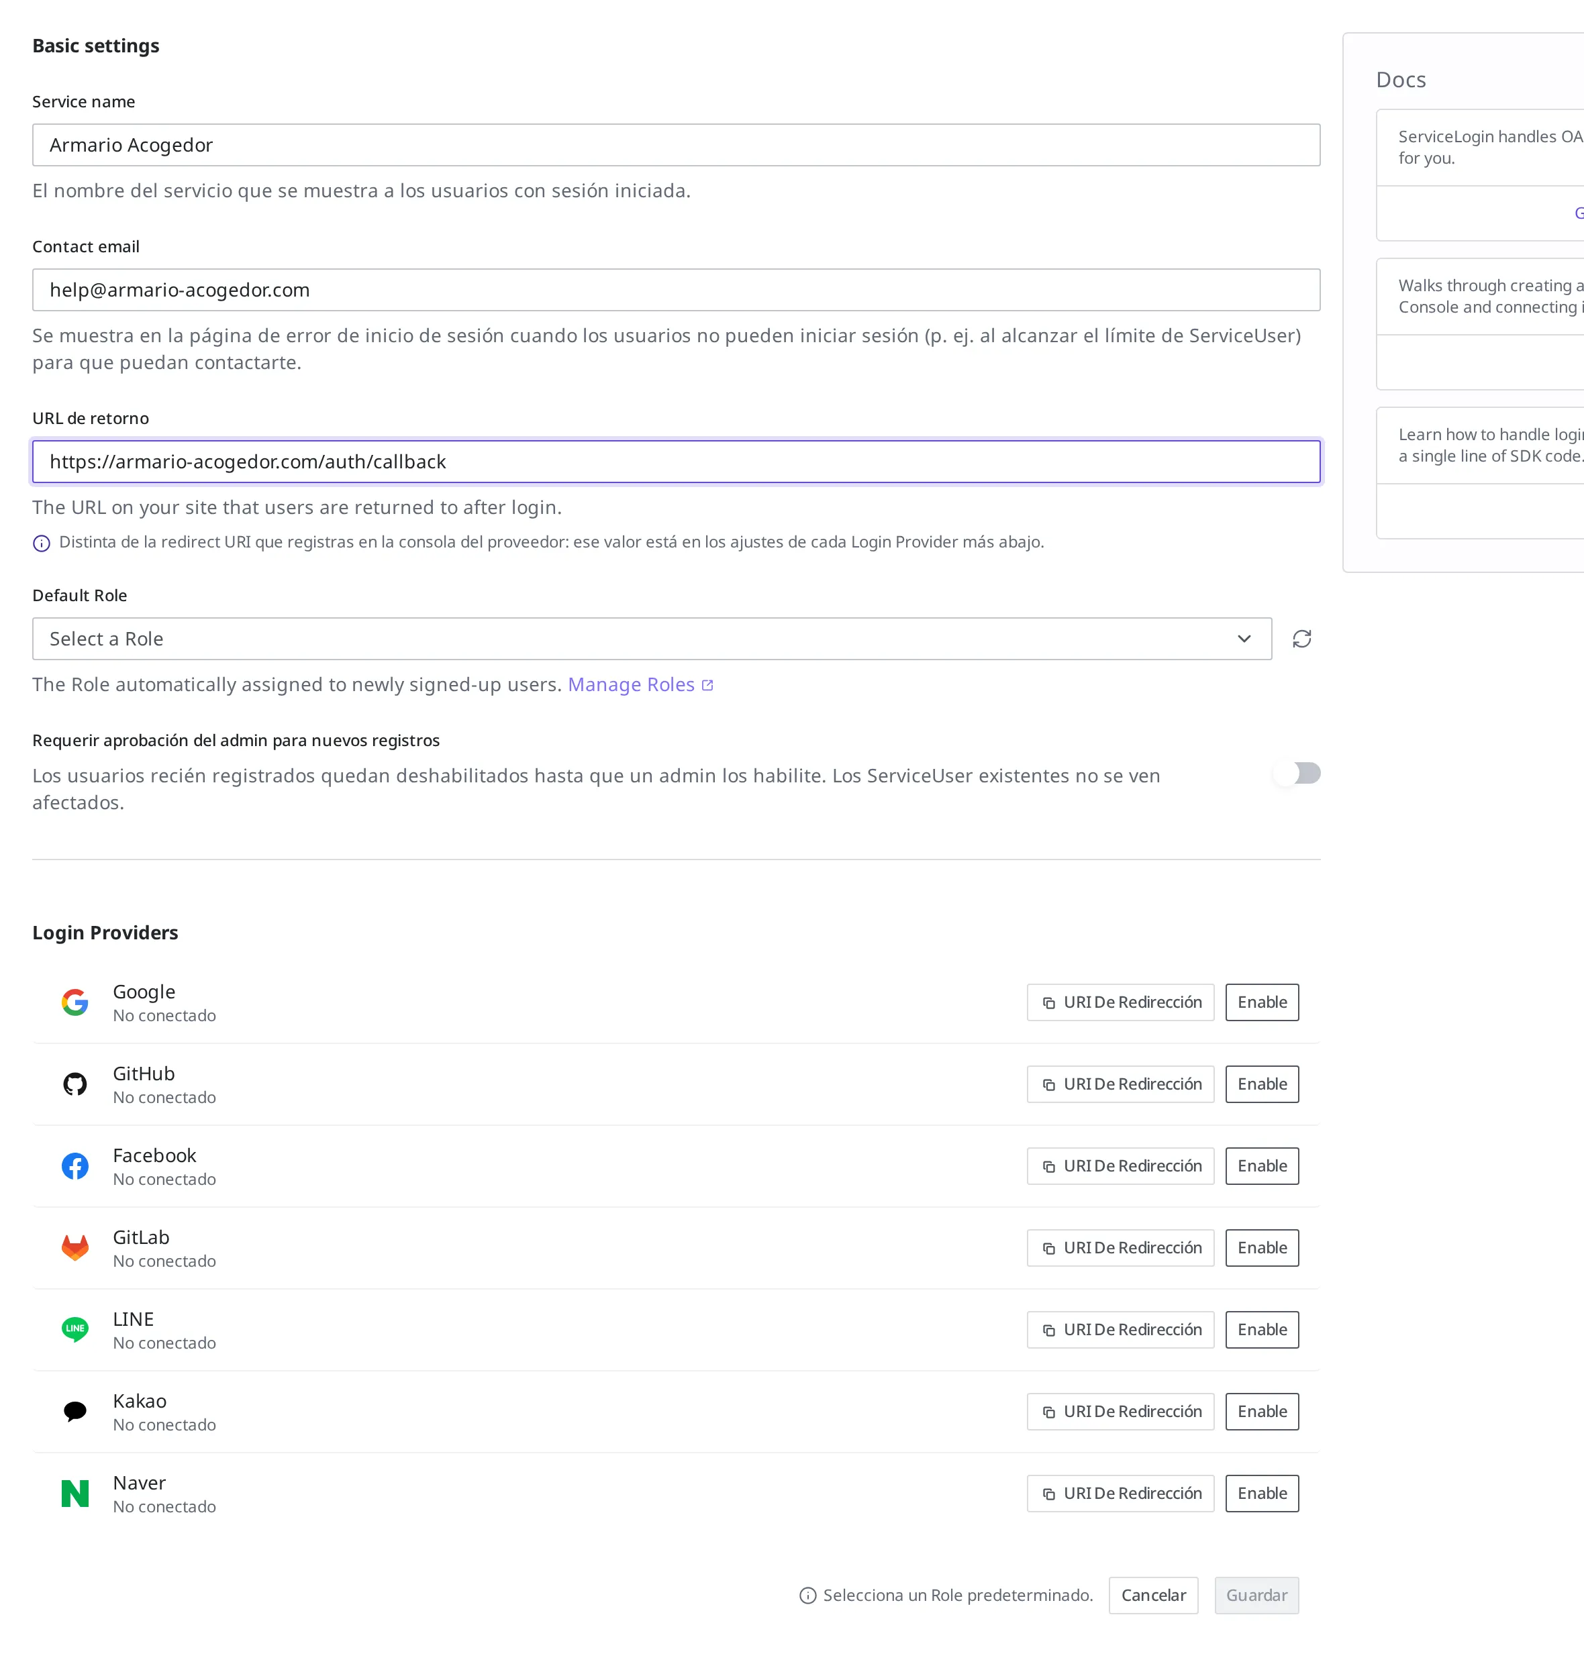1584x1668 pixels.
Task: Click Naver 'No conectado' status text
Action: point(164,1508)
